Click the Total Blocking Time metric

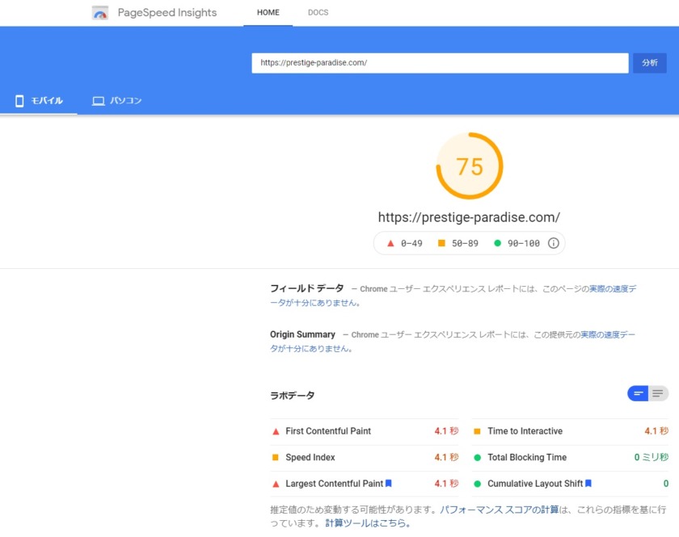click(571, 457)
